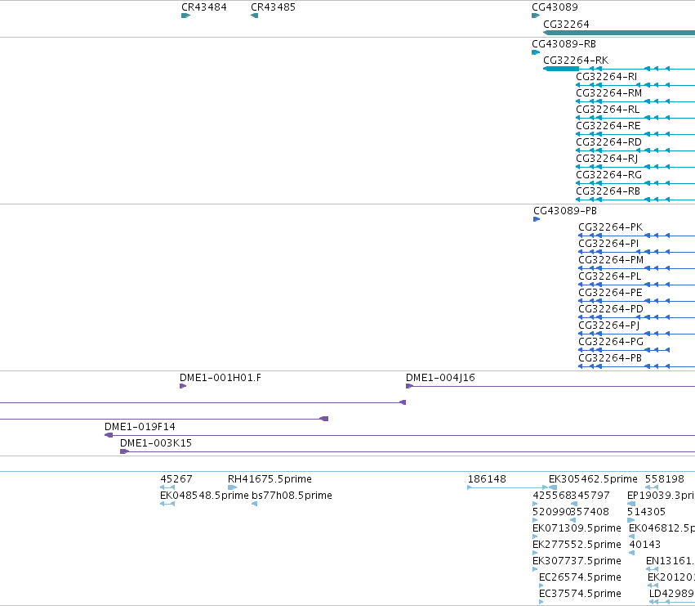The image size is (695, 606).
Task: Click the CG43089-RB transcript label
Action: point(564,44)
